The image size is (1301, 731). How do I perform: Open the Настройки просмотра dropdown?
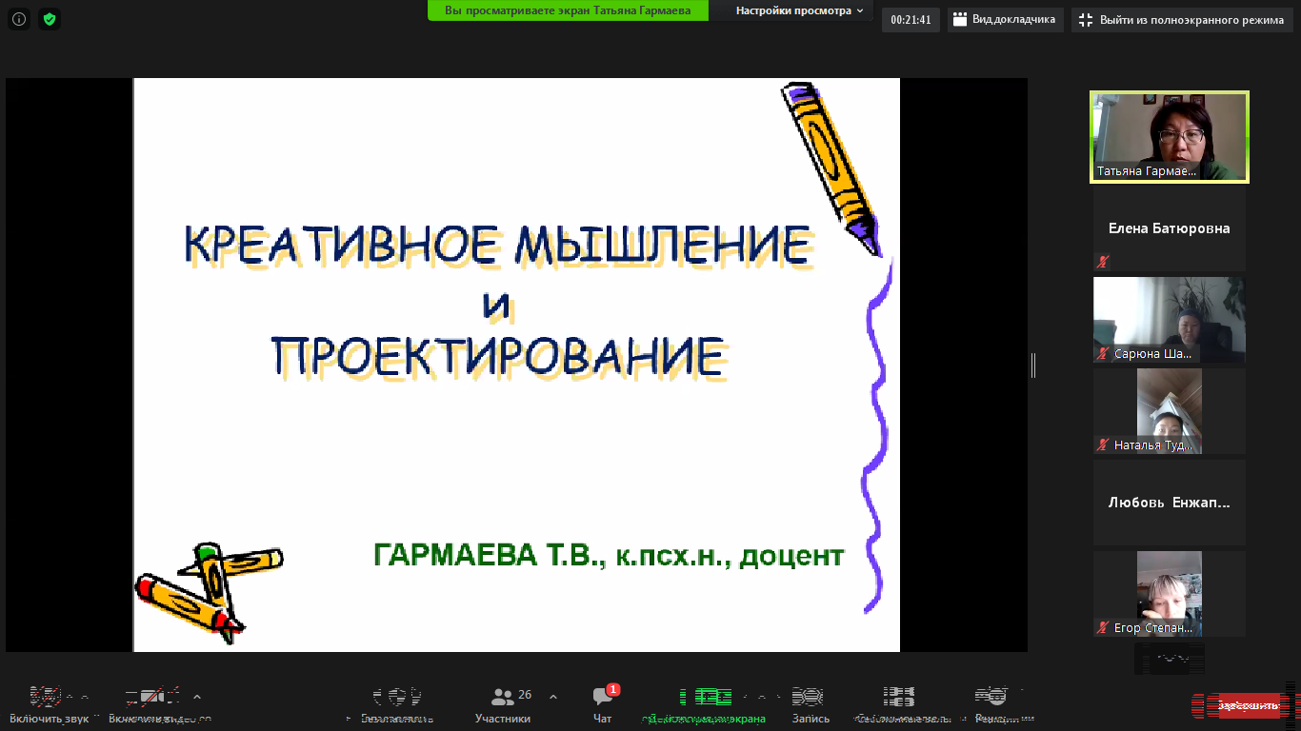pos(798,11)
